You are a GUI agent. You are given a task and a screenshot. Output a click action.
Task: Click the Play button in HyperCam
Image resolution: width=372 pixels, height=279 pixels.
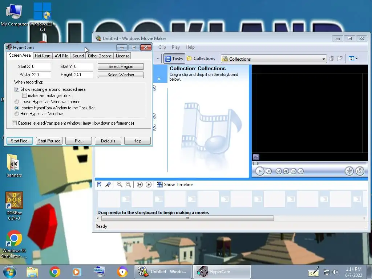click(78, 141)
